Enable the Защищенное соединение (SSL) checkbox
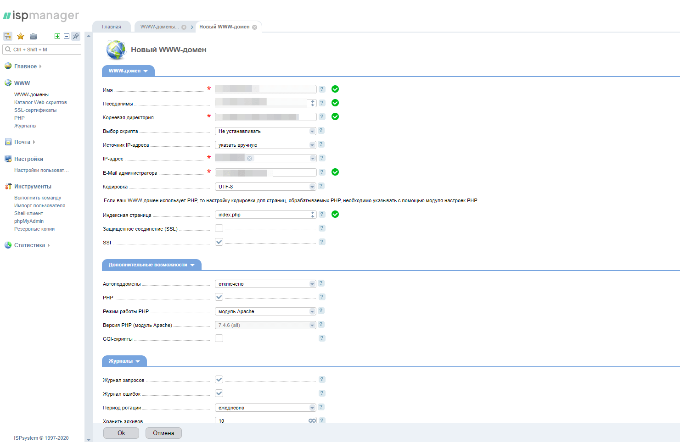The width and height of the screenshot is (680, 442). click(x=219, y=228)
